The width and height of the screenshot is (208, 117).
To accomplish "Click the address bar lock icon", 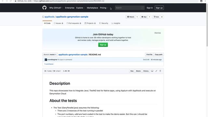I will [16, 1].
